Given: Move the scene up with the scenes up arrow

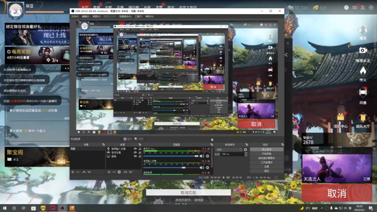Looking at the screenshot, I should (x=84, y=172).
